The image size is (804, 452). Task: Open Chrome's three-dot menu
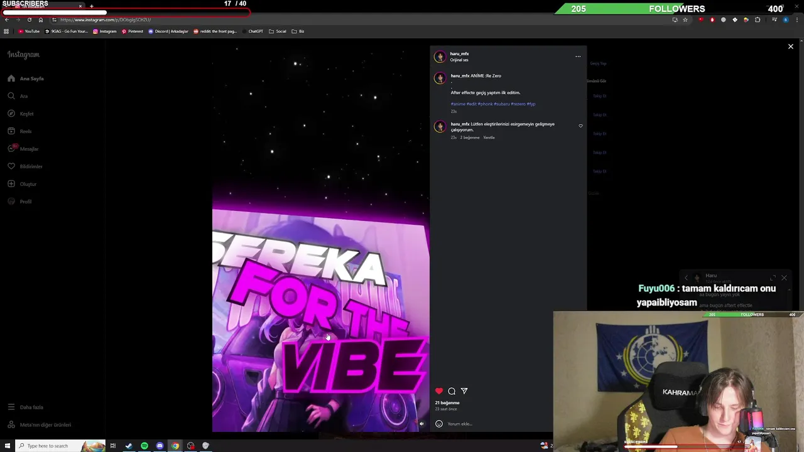[x=797, y=20]
